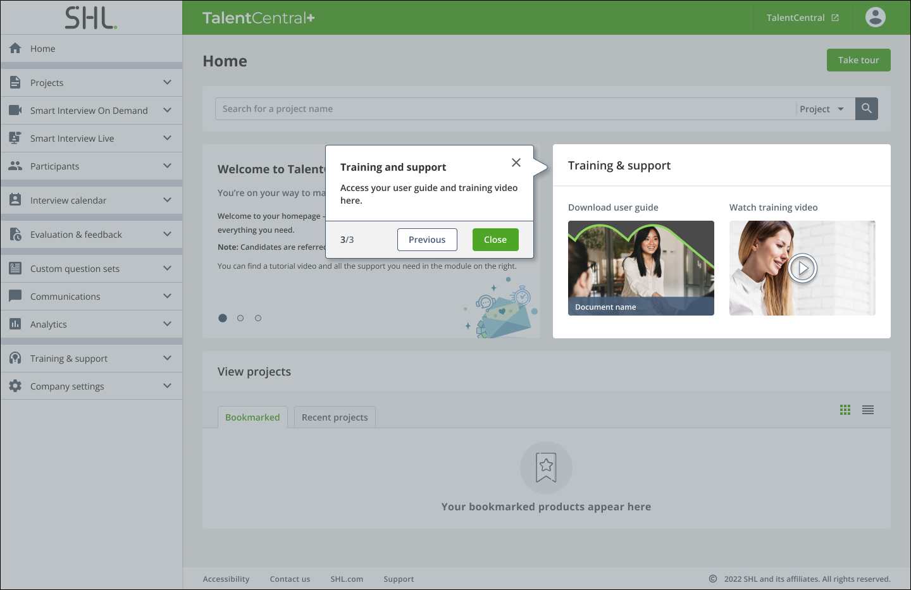Play the training video

[803, 268]
